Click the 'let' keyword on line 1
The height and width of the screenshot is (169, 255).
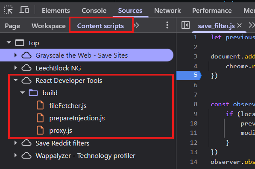click(216, 37)
